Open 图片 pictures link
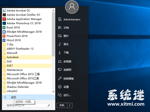The width and height of the screenshot is (150, 112). (x=66, y=36)
